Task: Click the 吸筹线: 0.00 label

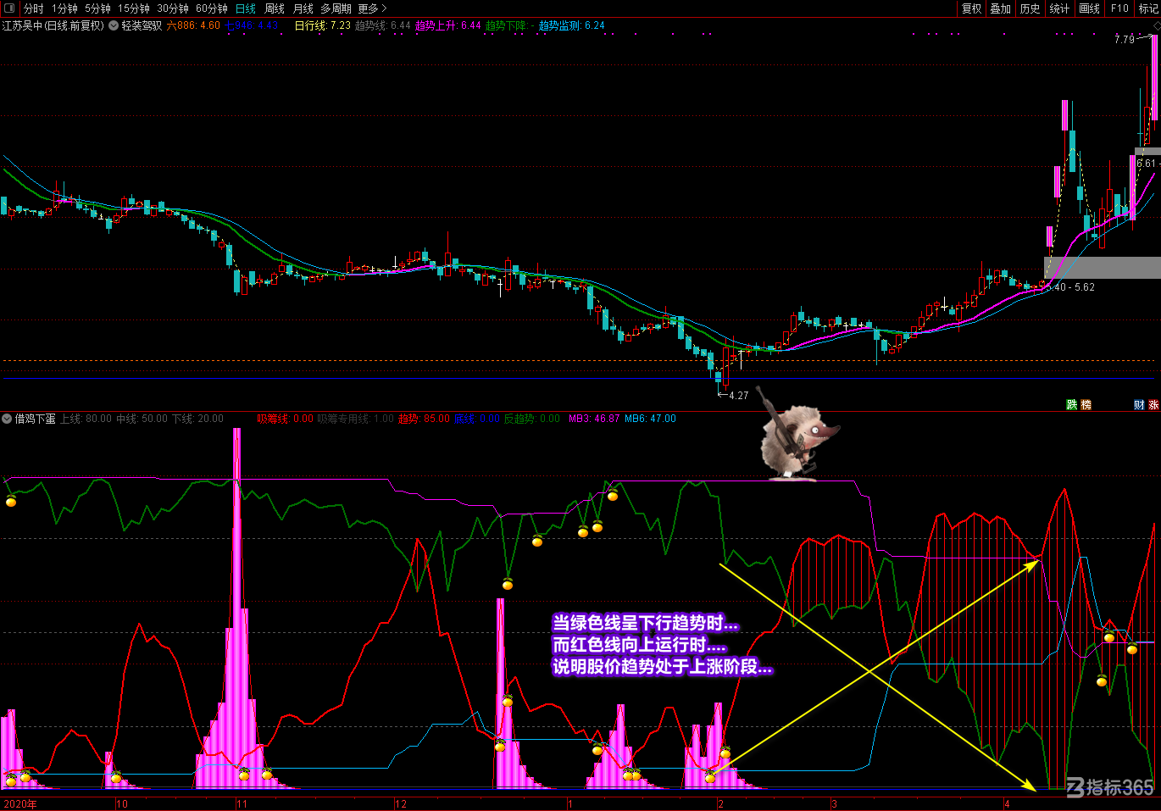Action: pos(286,419)
